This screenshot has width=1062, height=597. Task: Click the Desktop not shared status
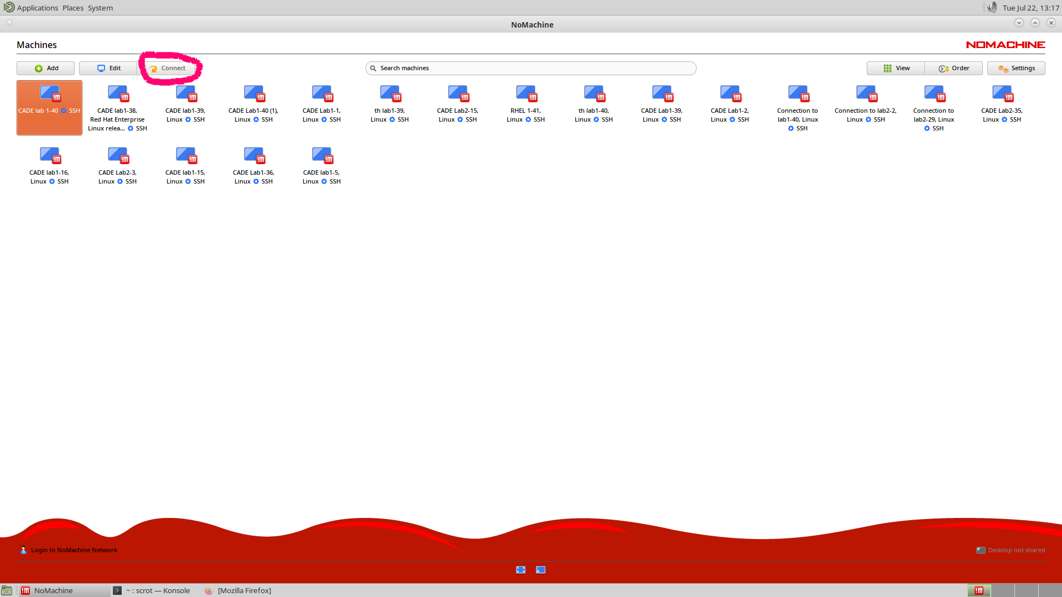(x=1011, y=550)
